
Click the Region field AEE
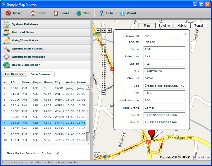click(x=164, y=64)
